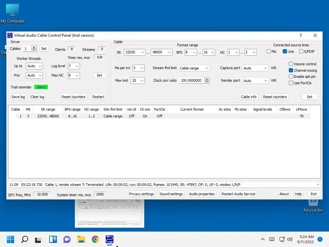Image resolution: width=329 pixels, height=247 pixels.
Task: Toggle the Trial reminder Silent indicator
Action: (x=41, y=87)
